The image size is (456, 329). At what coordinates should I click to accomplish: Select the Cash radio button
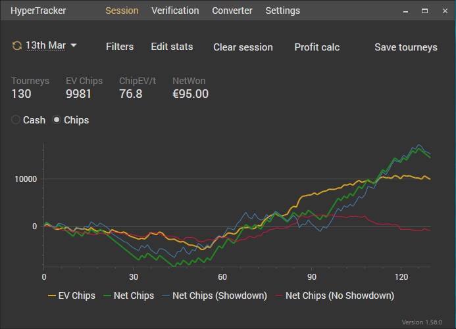(x=16, y=120)
